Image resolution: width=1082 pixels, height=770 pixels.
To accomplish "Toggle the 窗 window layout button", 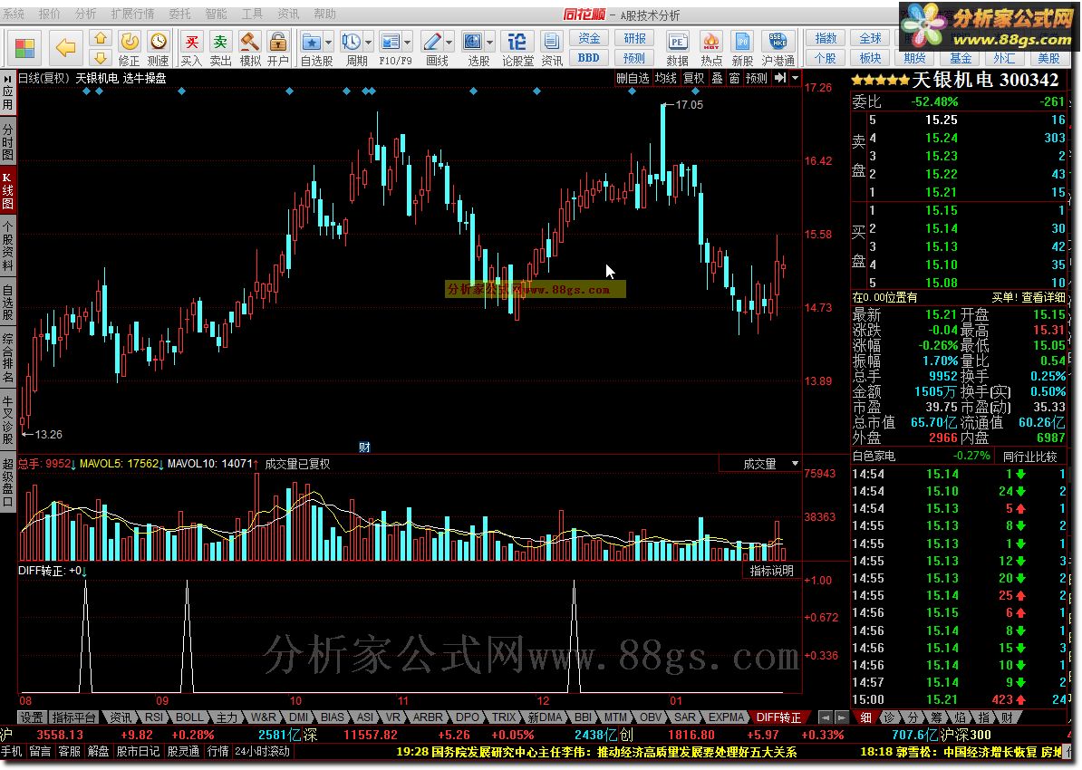I will (734, 78).
